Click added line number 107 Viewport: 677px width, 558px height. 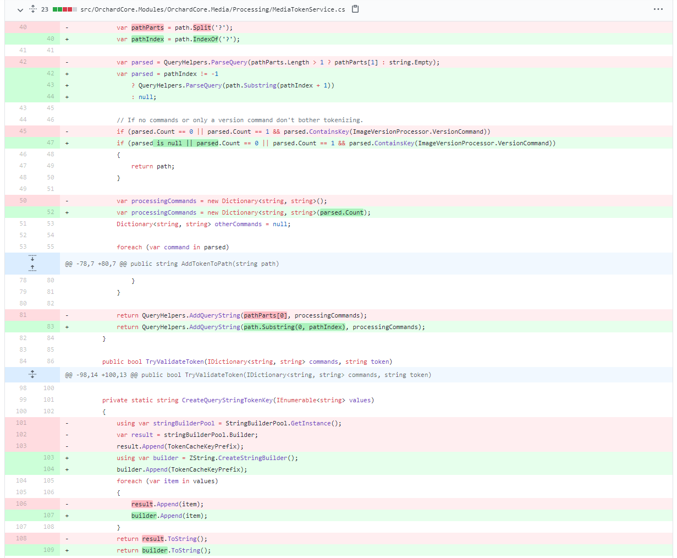[x=49, y=516]
